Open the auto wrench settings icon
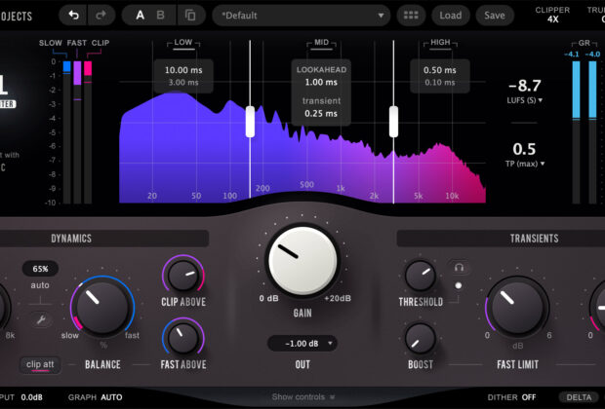 [41, 319]
